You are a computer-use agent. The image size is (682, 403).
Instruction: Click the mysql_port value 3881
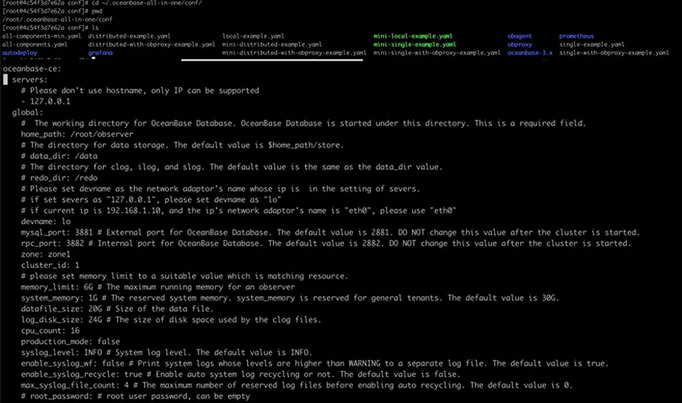tap(84, 232)
